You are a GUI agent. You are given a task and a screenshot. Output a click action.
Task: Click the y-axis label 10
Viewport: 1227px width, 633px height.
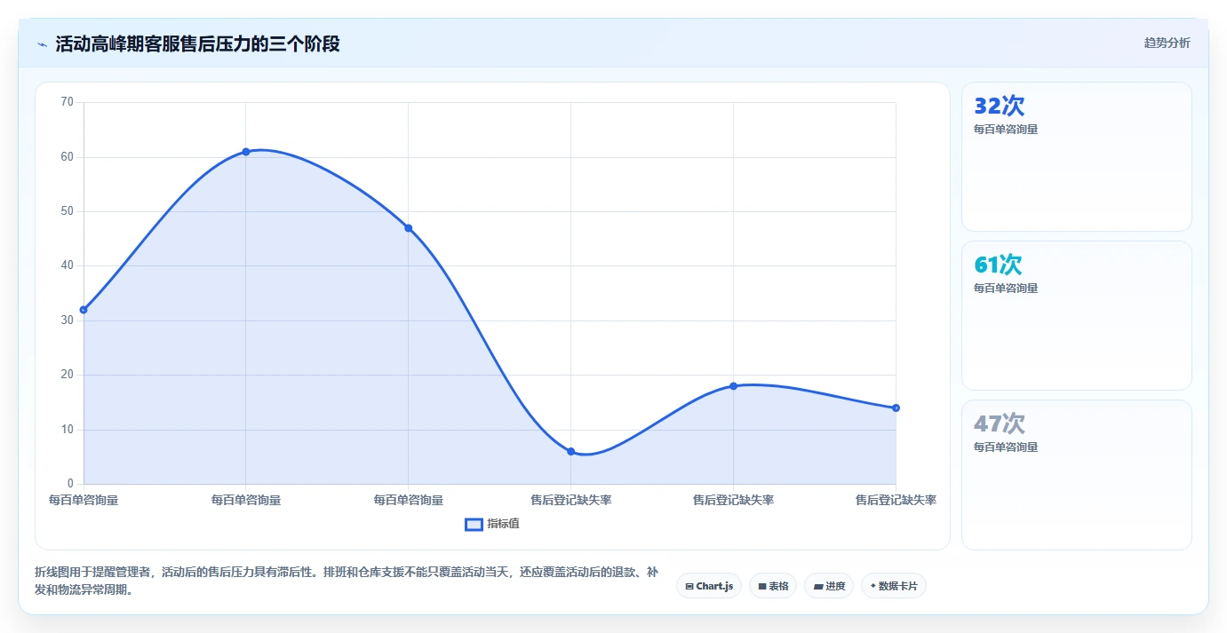(68, 430)
